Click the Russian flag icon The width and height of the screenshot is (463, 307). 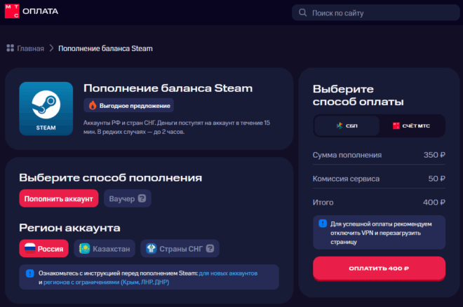[x=30, y=248]
